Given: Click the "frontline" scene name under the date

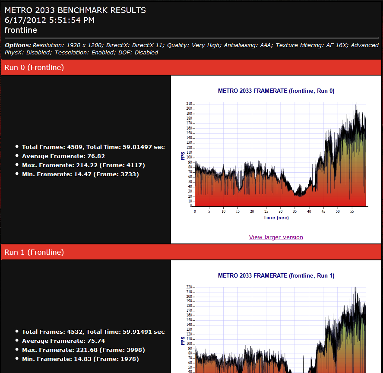Looking at the screenshot, I should click(21, 30).
